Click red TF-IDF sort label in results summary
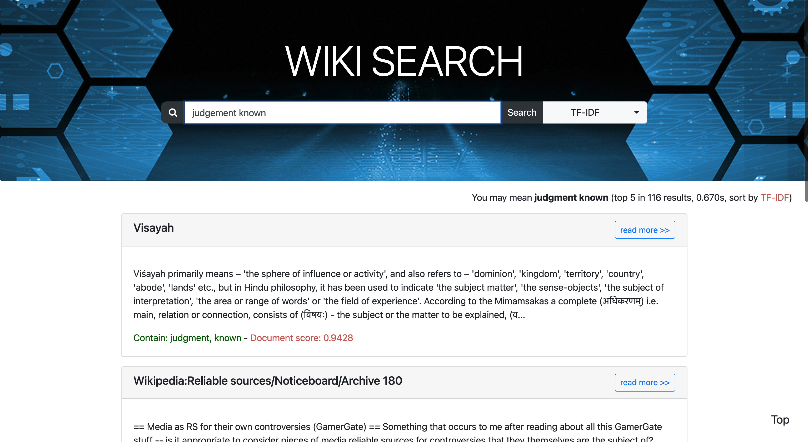Viewport: 808px width, 442px height. [x=774, y=198]
